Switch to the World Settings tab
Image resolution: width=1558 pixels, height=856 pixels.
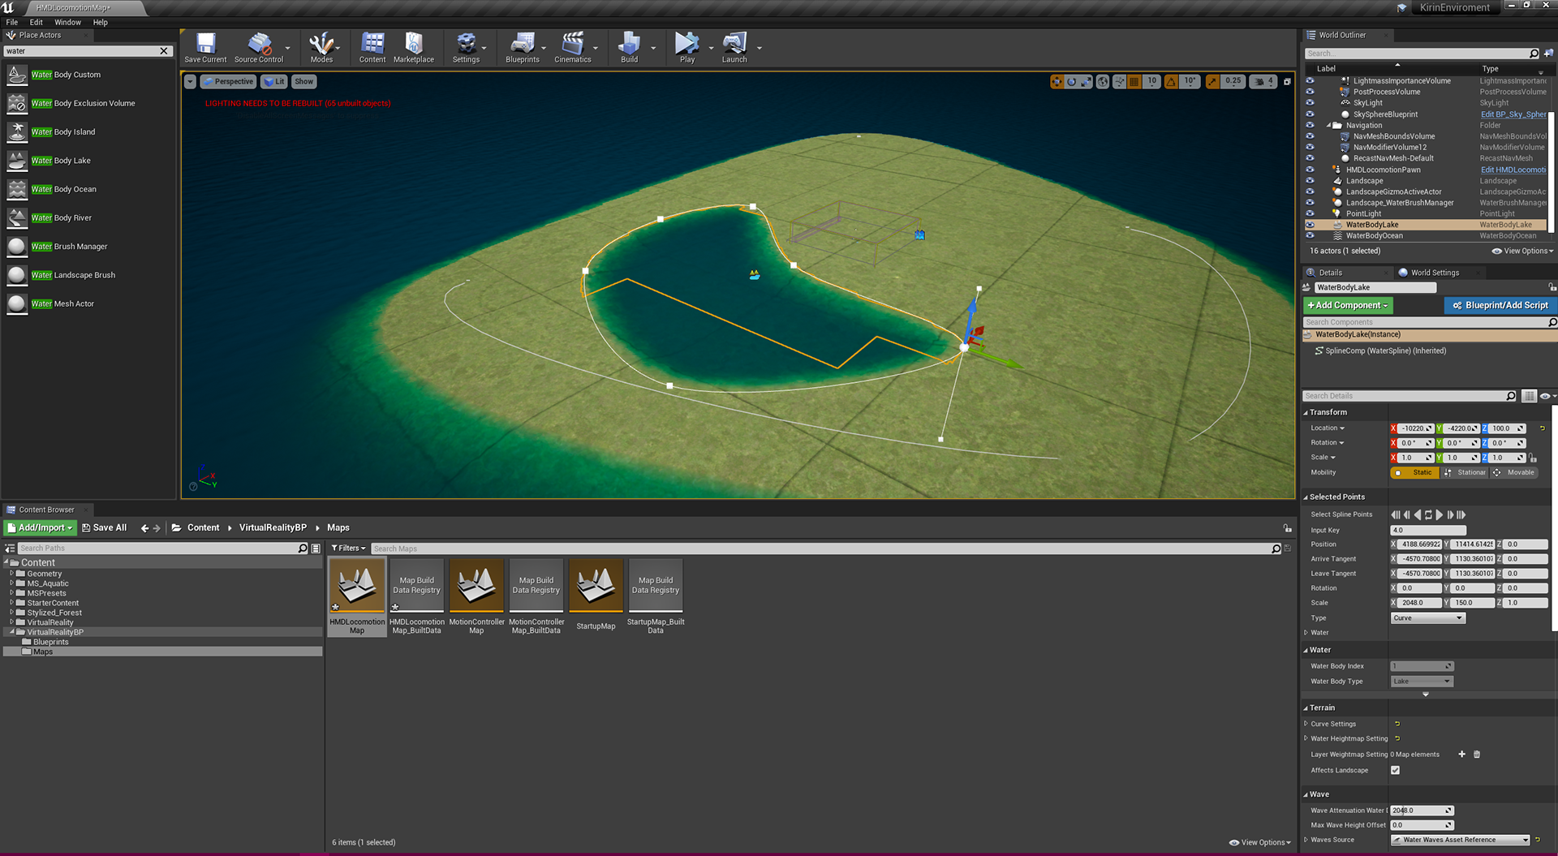click(x=1434, y=273)
